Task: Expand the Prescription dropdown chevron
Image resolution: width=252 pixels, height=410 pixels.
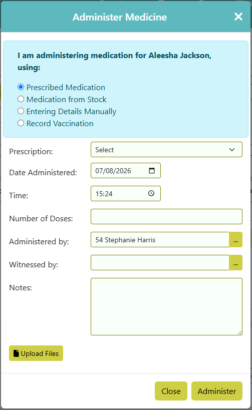Action: pyautogui.click(x=232, y=150)
